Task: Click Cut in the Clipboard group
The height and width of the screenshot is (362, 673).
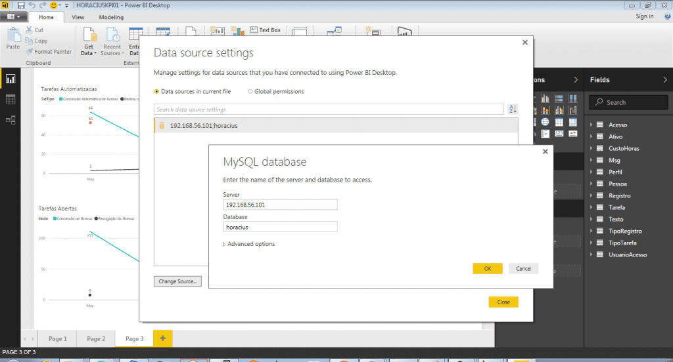Action: pos(34,30)
